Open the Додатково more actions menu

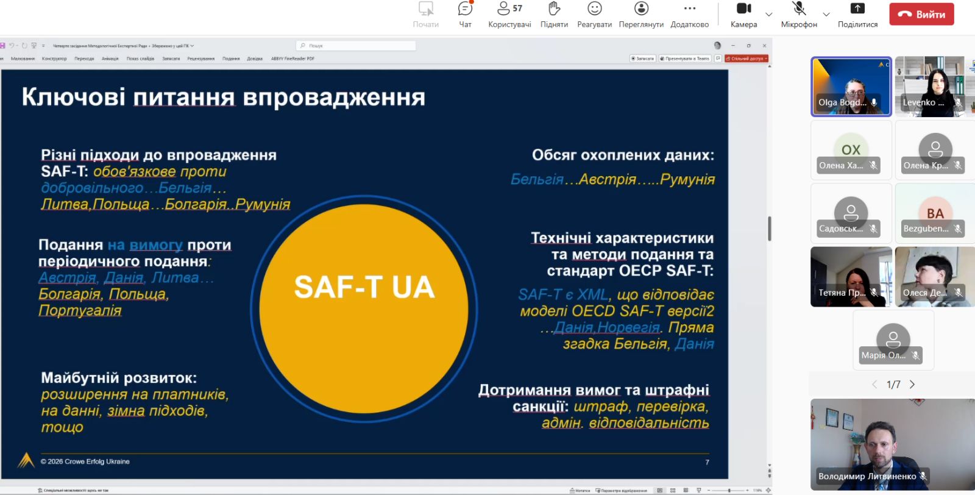click(689, 15)
